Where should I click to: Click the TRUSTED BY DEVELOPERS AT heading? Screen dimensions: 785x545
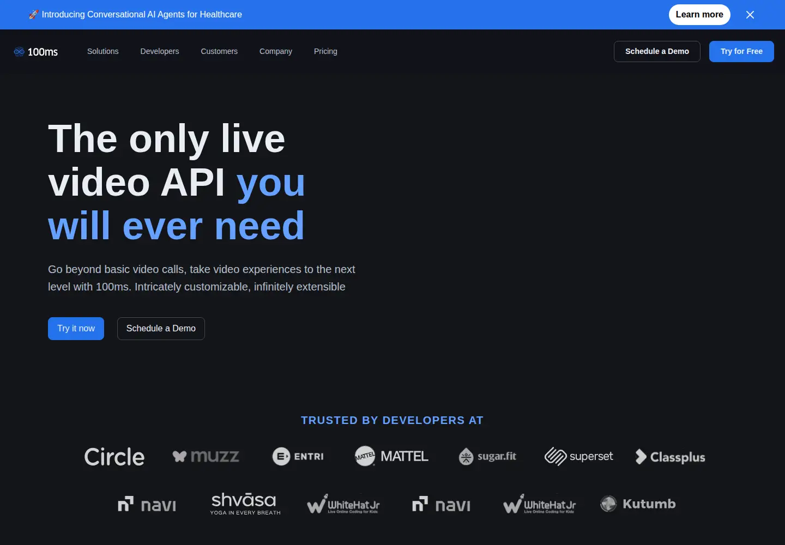[392, 420]
